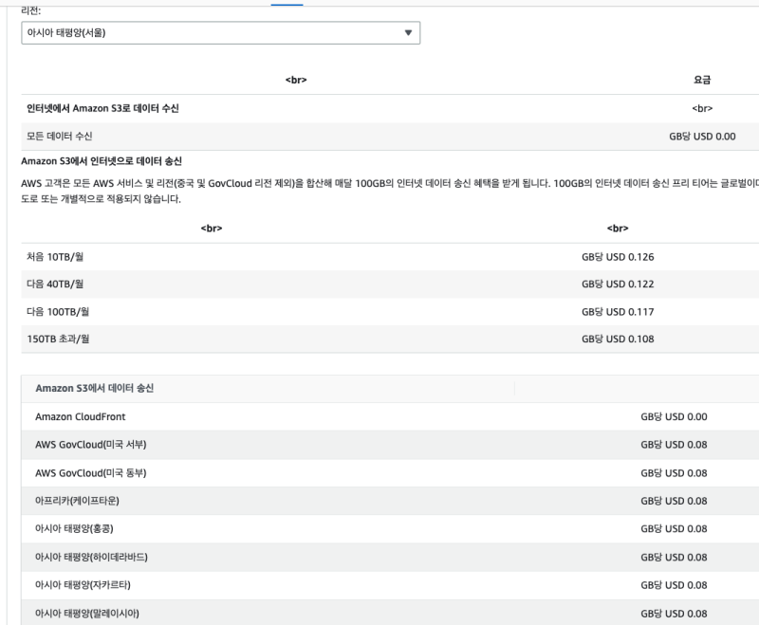
Task: Click the Amazon CloudFront price GB당 USD 0.00
Action: click(x=674, y=416)
